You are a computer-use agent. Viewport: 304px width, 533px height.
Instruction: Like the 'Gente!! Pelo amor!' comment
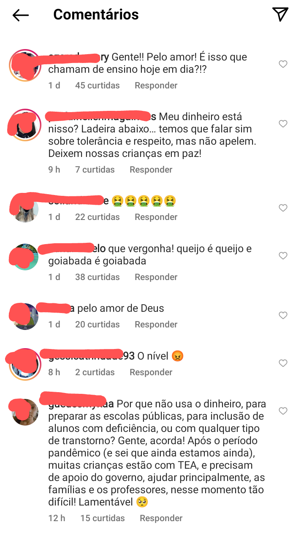[x=283, y=64]
